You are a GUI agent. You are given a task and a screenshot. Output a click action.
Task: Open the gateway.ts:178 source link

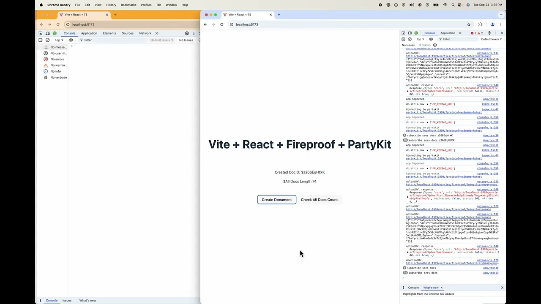click(488, 260)
